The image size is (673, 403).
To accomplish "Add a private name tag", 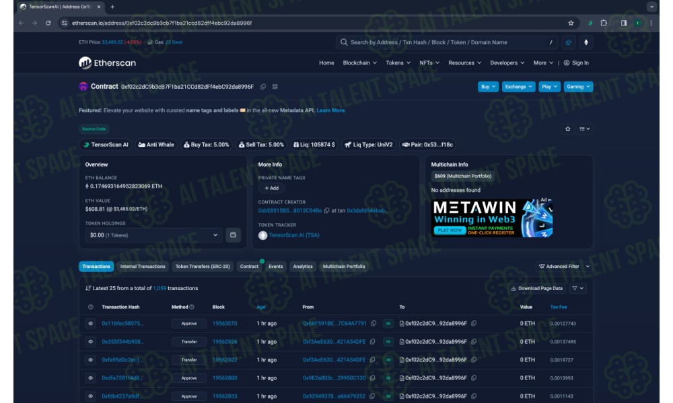I will pos(271,188).
